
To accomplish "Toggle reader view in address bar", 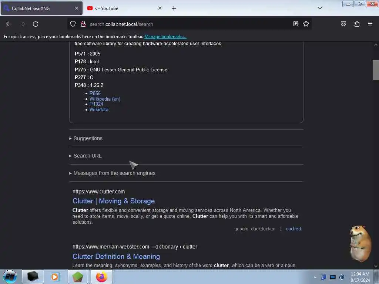I will (295, 24).
